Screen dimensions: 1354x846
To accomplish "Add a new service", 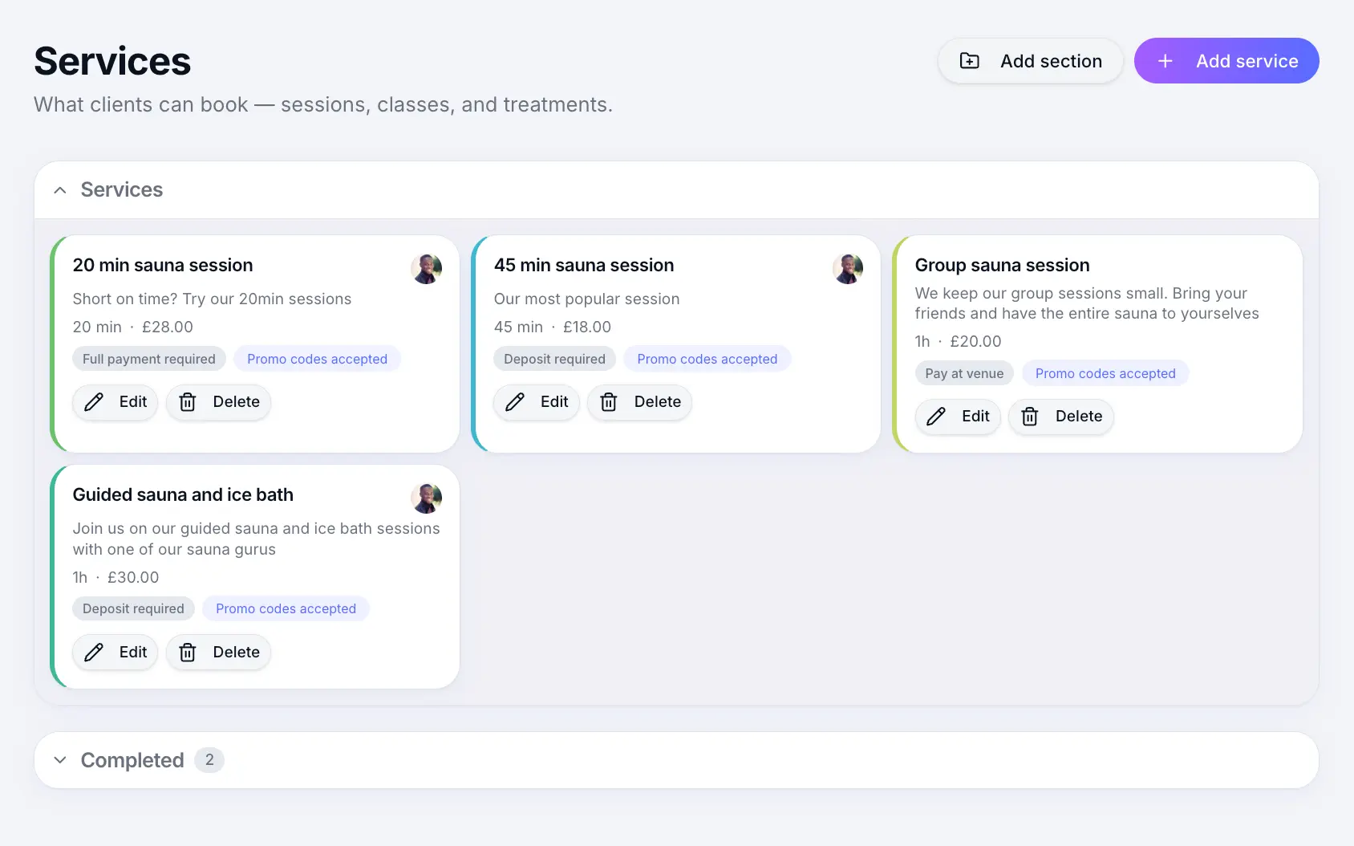I will click(1226, 61).
